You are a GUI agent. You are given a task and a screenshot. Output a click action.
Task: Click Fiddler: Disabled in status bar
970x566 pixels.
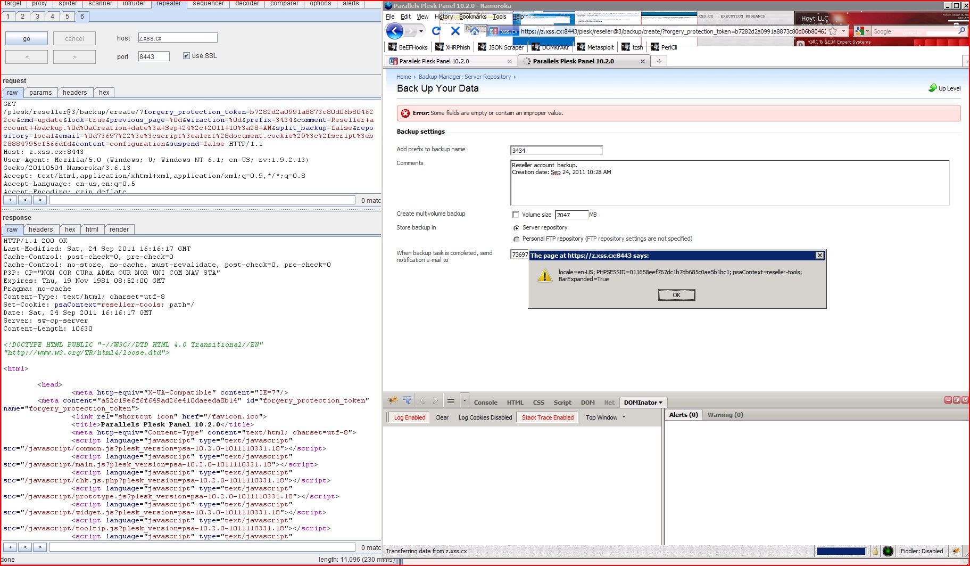[922, 551]
